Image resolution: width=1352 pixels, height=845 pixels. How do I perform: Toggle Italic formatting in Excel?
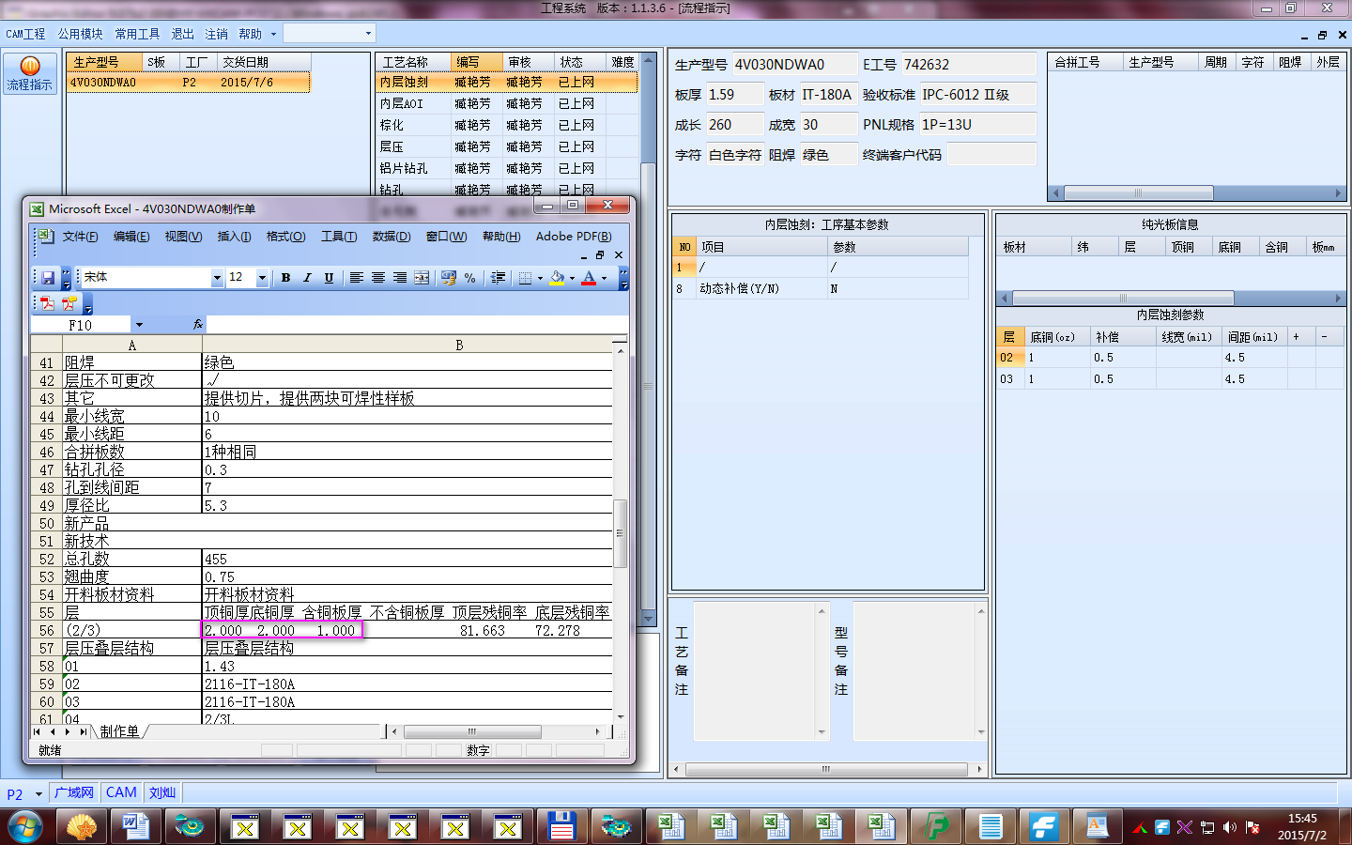[307, 278]
